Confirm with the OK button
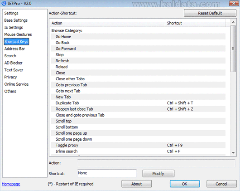Viewport: 240px width, 191px height. point(185,184)
